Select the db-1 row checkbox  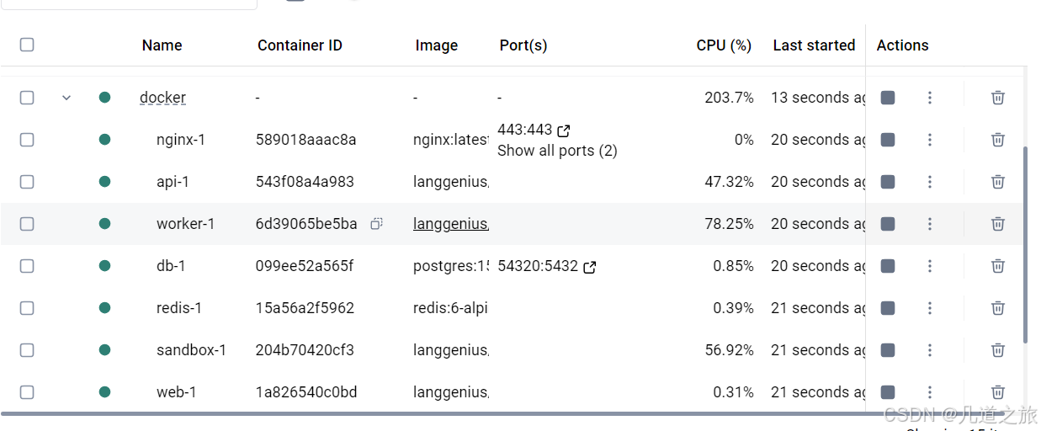(27, 266)
